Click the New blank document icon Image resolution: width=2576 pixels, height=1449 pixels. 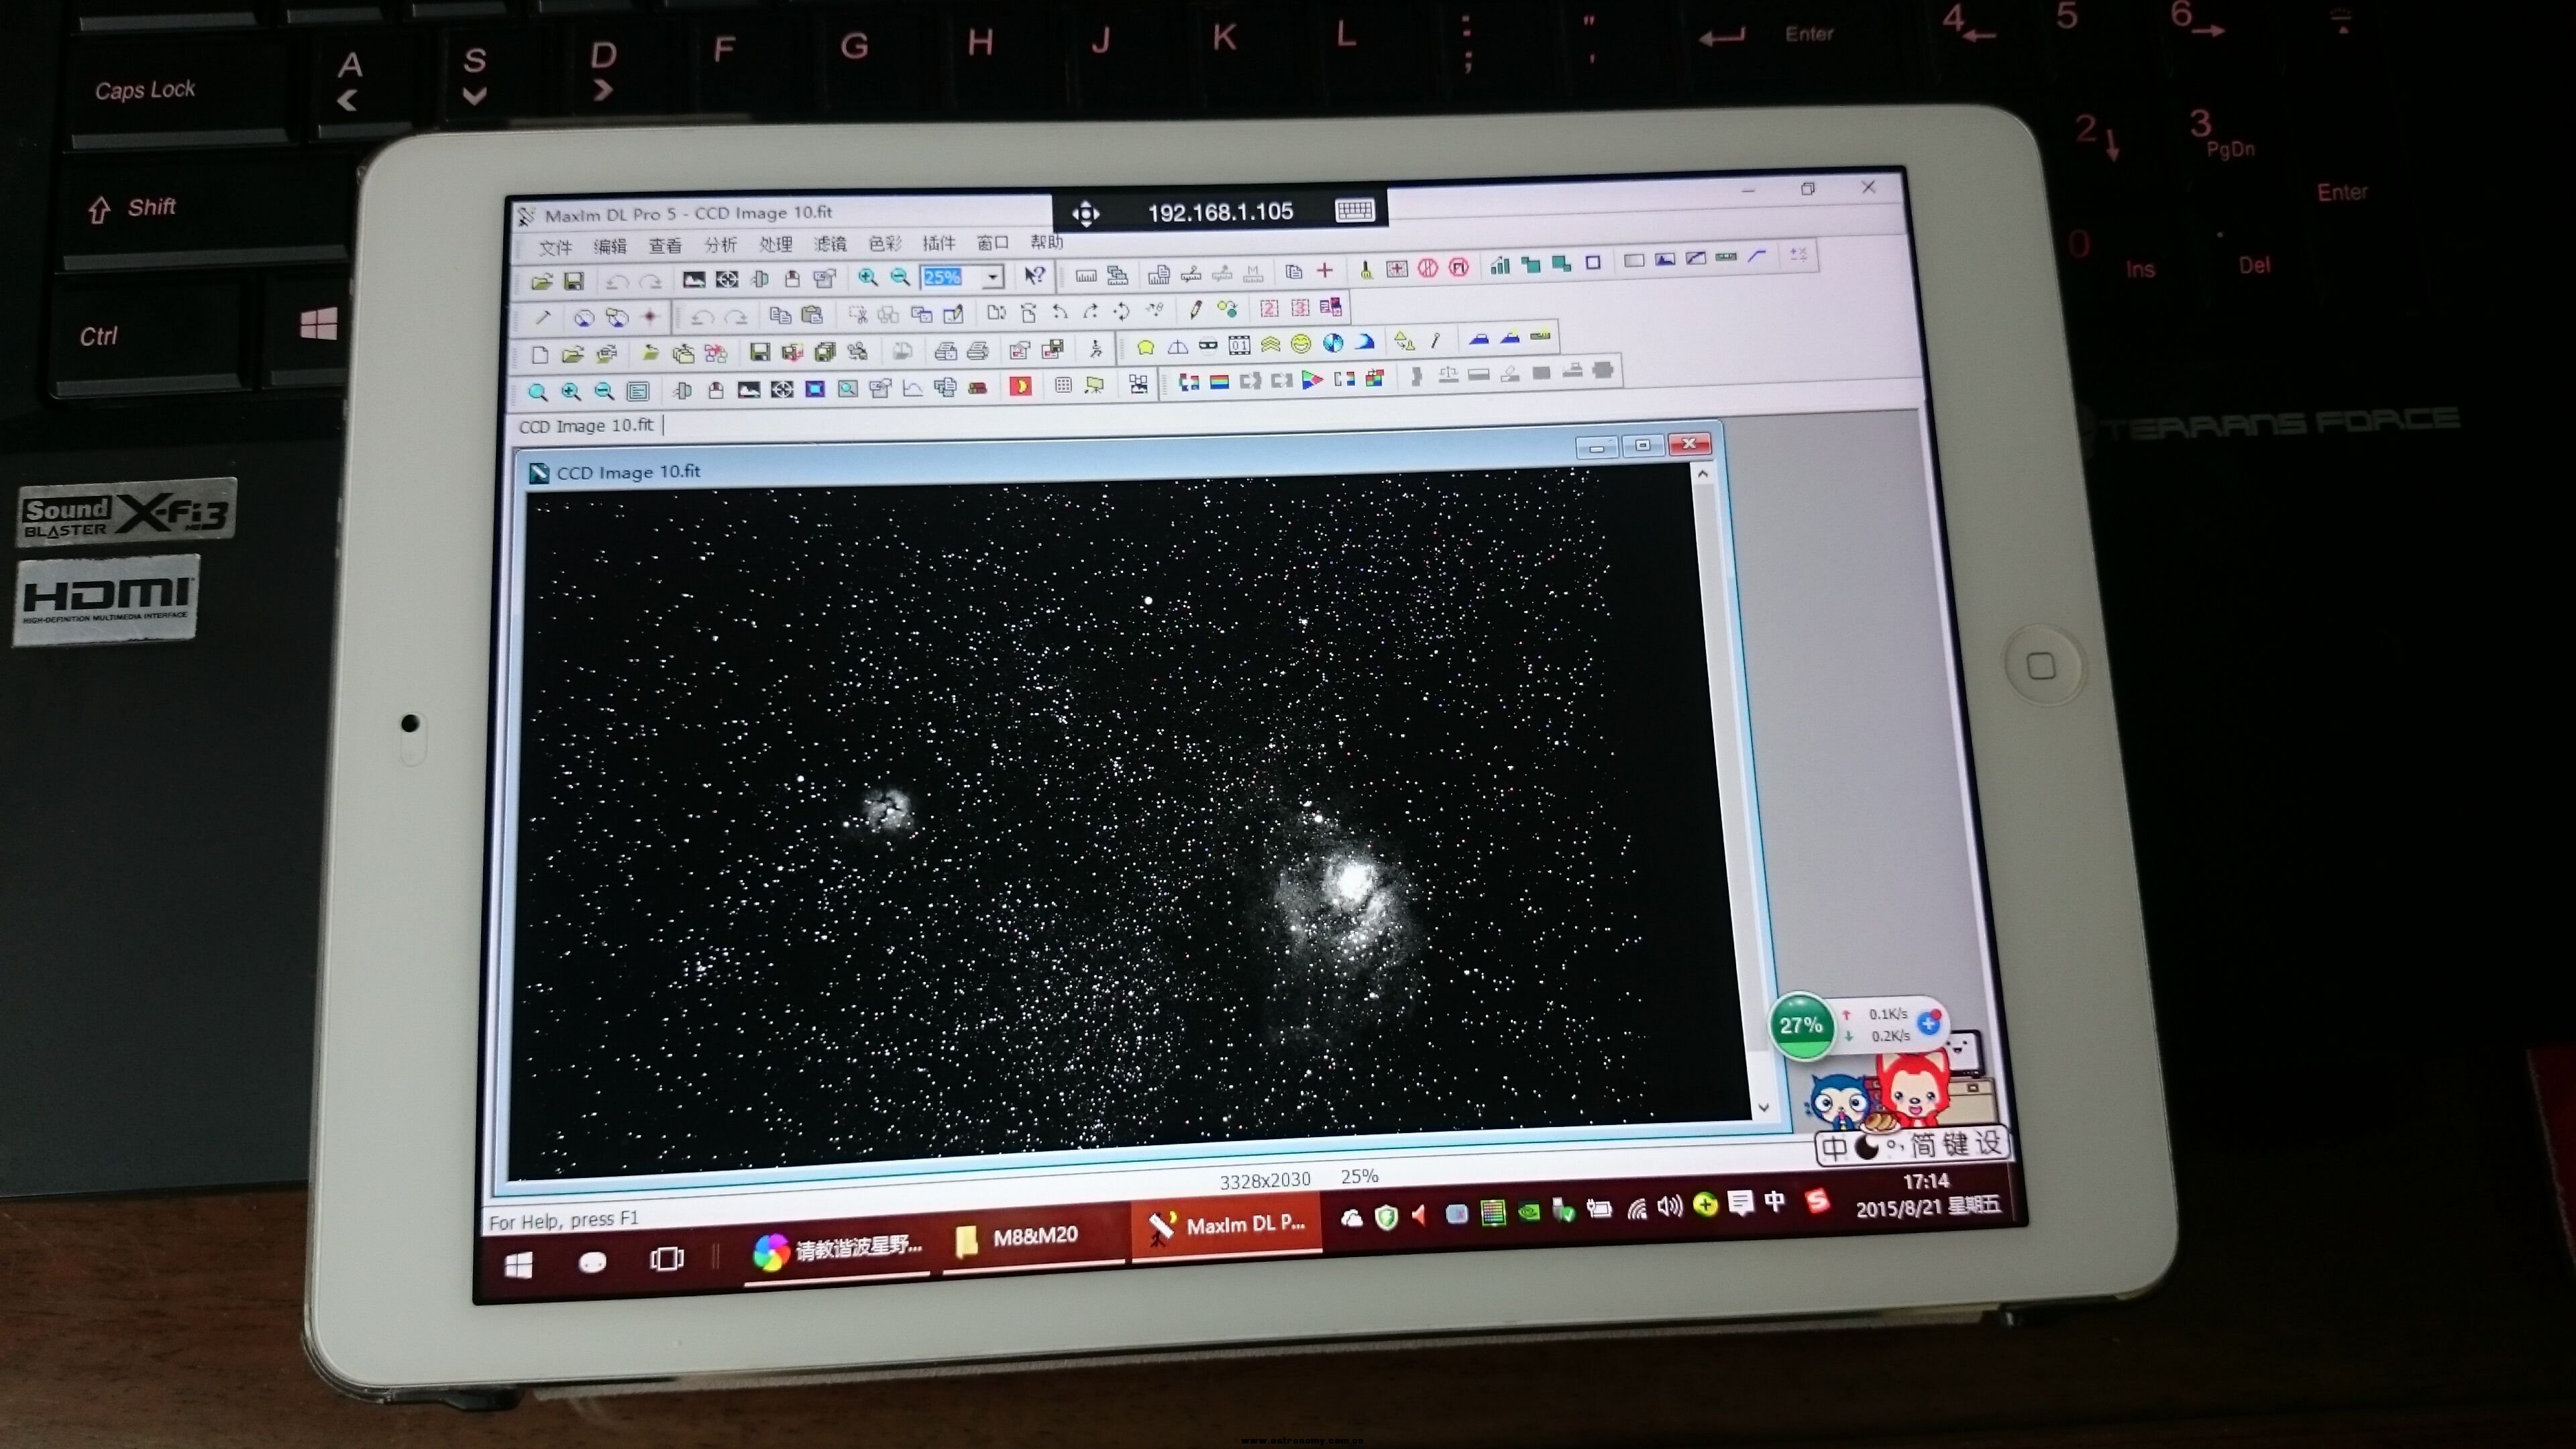pyautogui.click(x=540, y=355)
